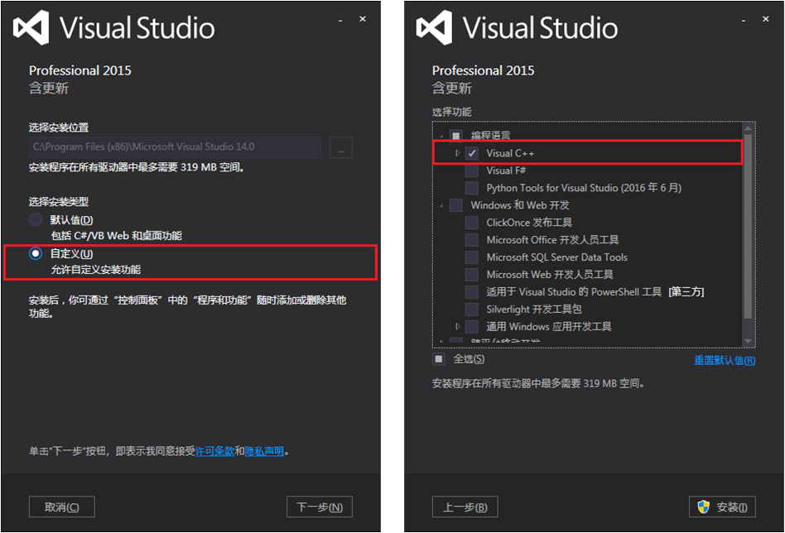This screenshot has width=785, height=533.
Task: Click the 安装(I) install button
Action: coord(722,507)
